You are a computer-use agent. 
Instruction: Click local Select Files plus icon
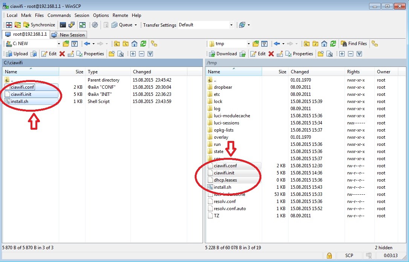coord(133,54)
